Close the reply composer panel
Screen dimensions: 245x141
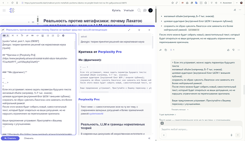coord(149,30)
